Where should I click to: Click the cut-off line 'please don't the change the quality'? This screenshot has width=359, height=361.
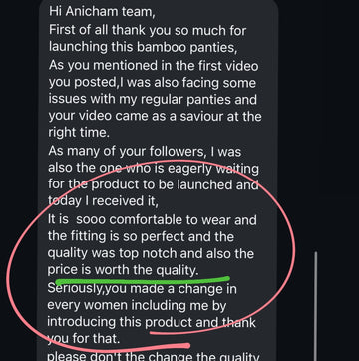coord(154,356)
